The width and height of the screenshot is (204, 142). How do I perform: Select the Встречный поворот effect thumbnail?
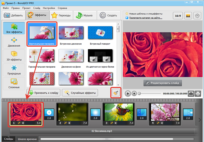click(x=100, y=35)
